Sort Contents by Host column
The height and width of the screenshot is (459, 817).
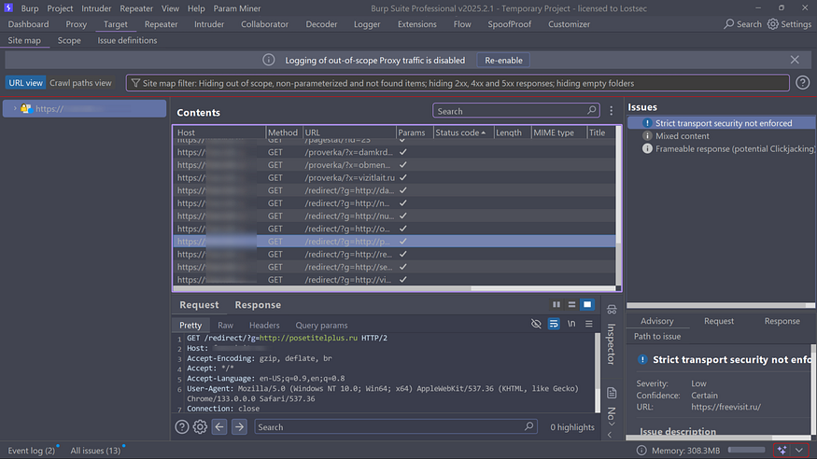coord(219,132)
